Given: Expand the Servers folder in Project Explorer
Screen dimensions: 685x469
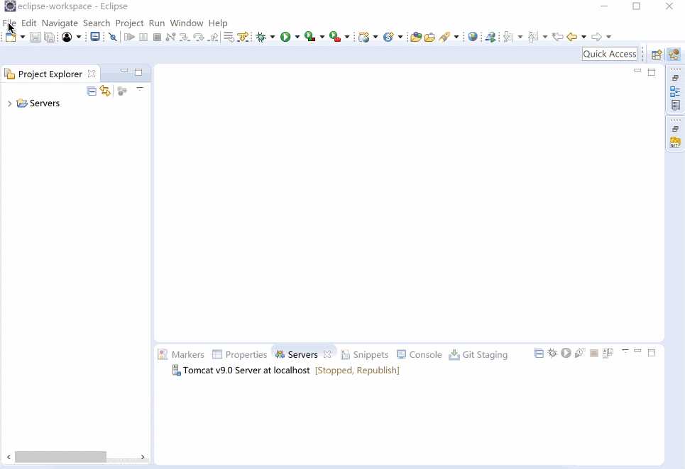Looking at the screenshot, I should (10, 103).
